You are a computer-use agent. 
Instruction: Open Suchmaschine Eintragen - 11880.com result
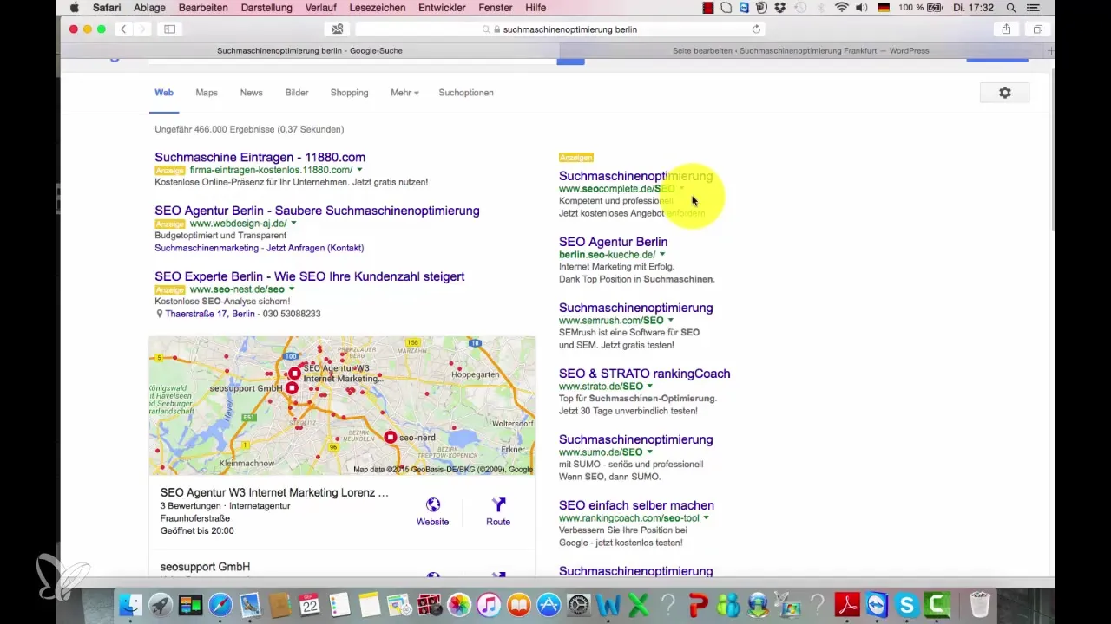point(260,157)
